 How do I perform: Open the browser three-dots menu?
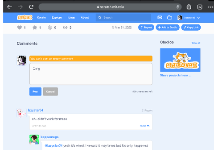pos(210,7)
